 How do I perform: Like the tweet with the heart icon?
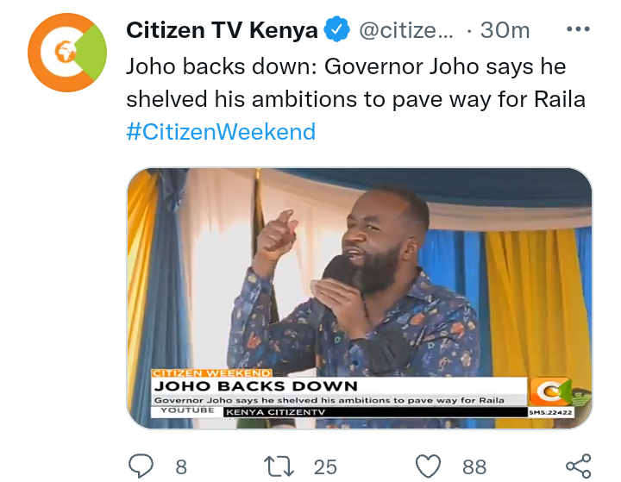tap(428, 466)
